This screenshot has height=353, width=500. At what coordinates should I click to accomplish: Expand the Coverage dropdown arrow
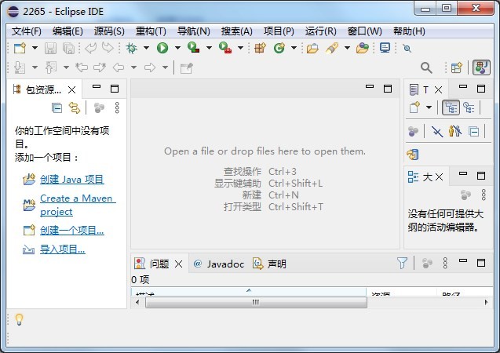209,48
